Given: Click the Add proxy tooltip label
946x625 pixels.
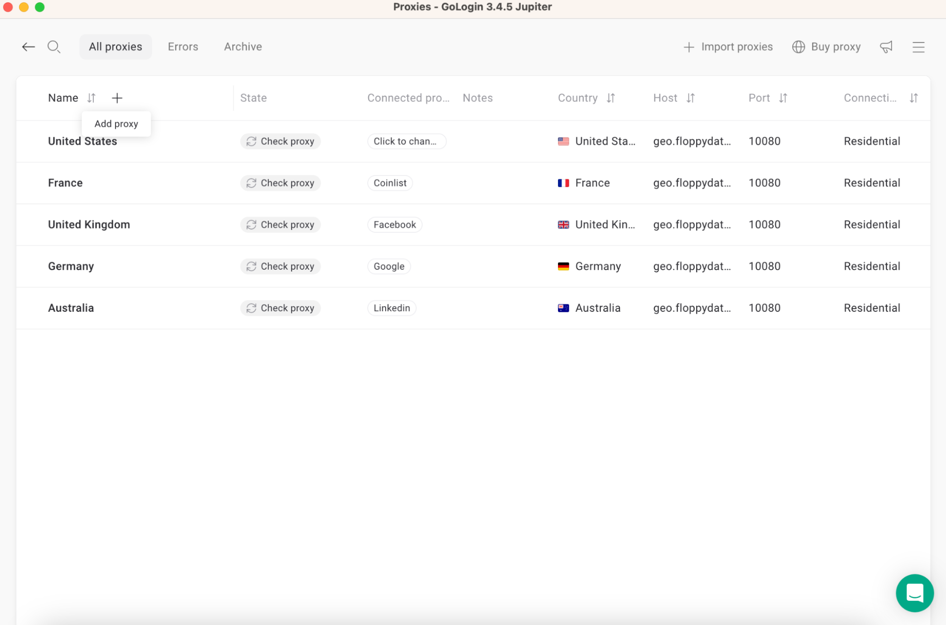Looking at the screenshot, I should coord(116,124).
